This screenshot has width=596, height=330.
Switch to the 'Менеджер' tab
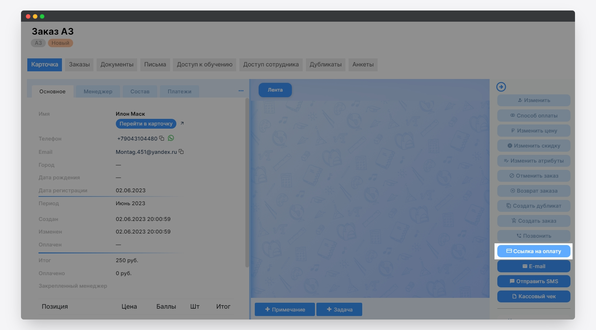pyautogui.click(x=98, y=92)
